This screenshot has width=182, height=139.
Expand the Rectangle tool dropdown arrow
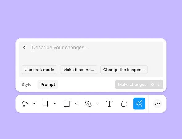76,104
